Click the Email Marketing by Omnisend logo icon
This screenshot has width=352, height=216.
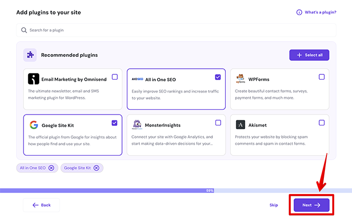click(33, 79)
